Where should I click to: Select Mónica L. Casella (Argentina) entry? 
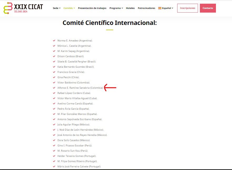pos(75,46)
